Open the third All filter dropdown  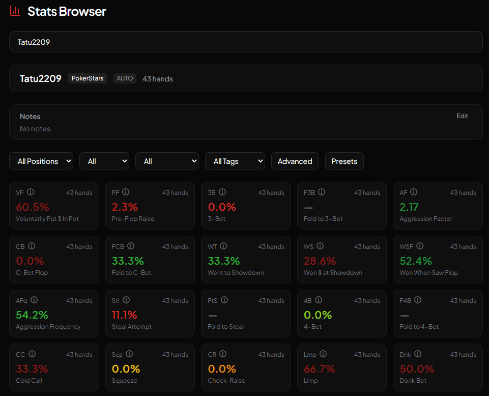click(167, 161)
